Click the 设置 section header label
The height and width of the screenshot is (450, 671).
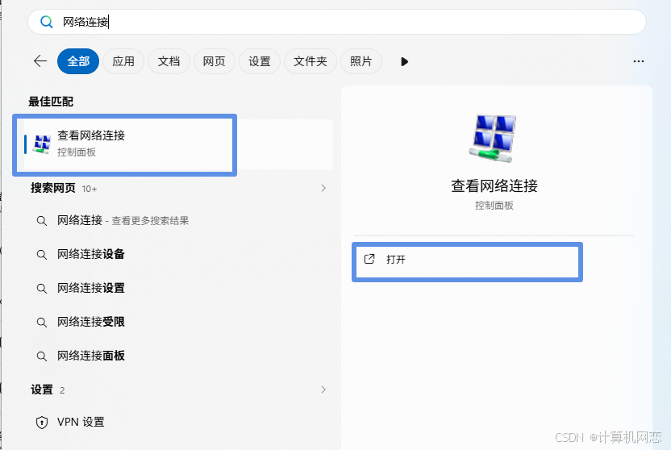click(x=42, y=390)
